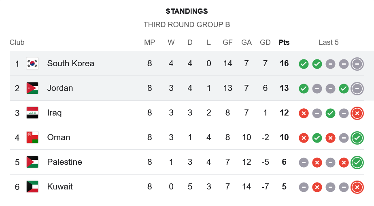Viewport: 374px width, 206px height.
Task: Open the Palestine team link
Action: tap(64, 162)
